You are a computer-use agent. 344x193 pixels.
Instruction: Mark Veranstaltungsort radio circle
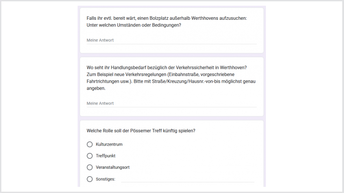pos(90,168)
